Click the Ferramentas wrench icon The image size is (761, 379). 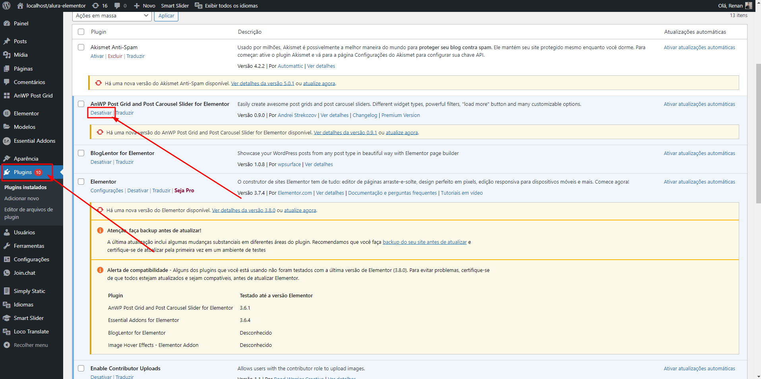pos(7,246)
